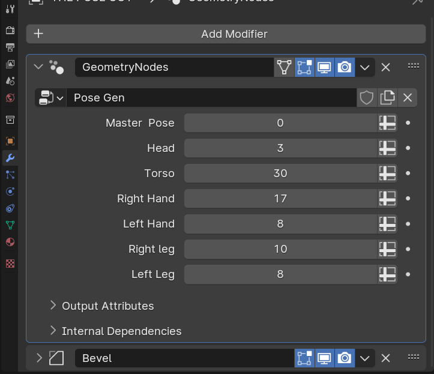Edit the Pose Gen node group name
The width and height of the screenshot is (434, 374).
211,98
